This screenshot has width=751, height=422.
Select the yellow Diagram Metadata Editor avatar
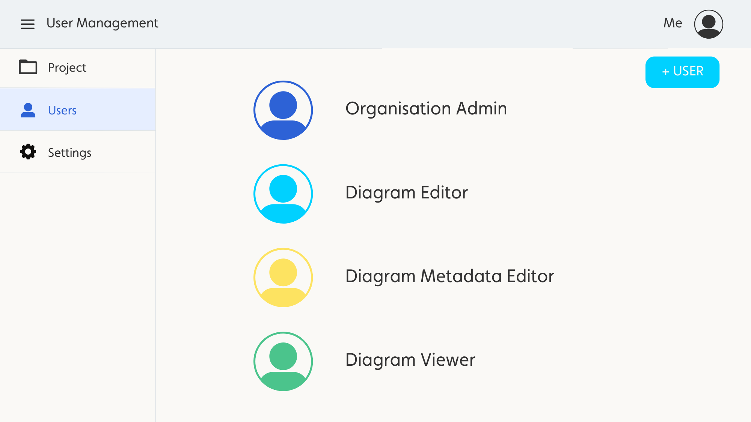tap(283, 278)
